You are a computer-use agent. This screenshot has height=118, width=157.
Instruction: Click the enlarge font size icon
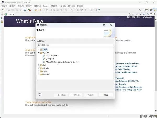click(x=144, y=14)
